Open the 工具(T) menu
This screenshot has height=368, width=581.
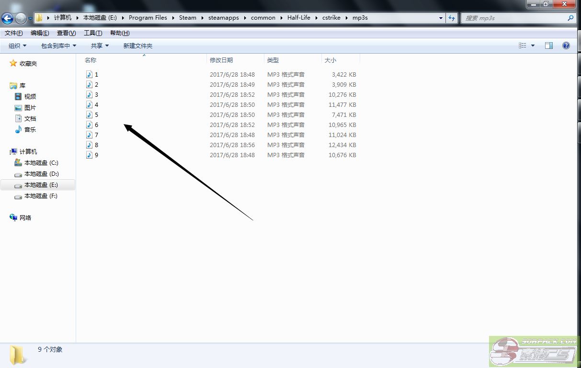(93, 33)
